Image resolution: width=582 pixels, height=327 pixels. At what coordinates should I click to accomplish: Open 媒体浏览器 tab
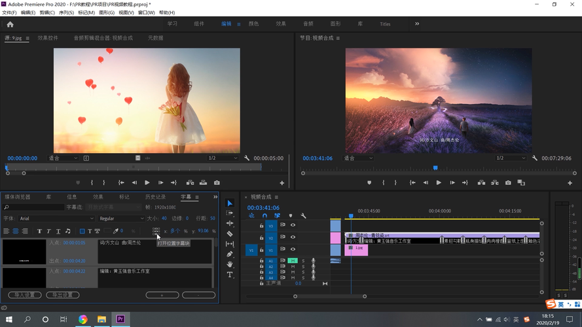point(18,197)
